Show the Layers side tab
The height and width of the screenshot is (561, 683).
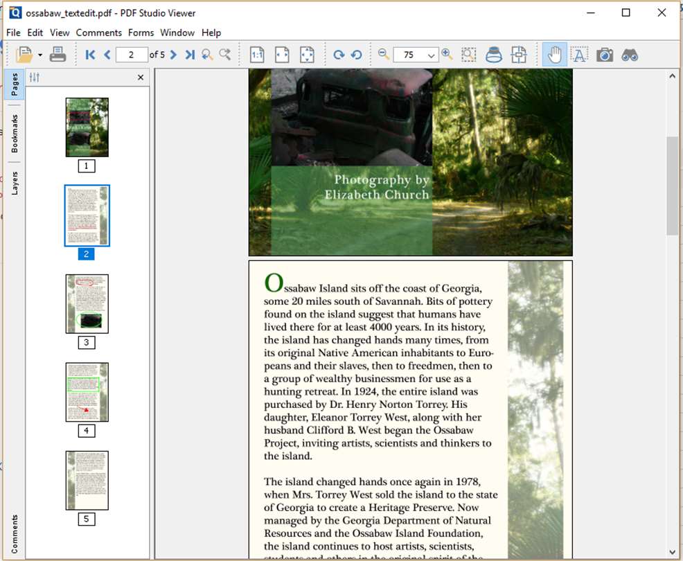[15, 183]
